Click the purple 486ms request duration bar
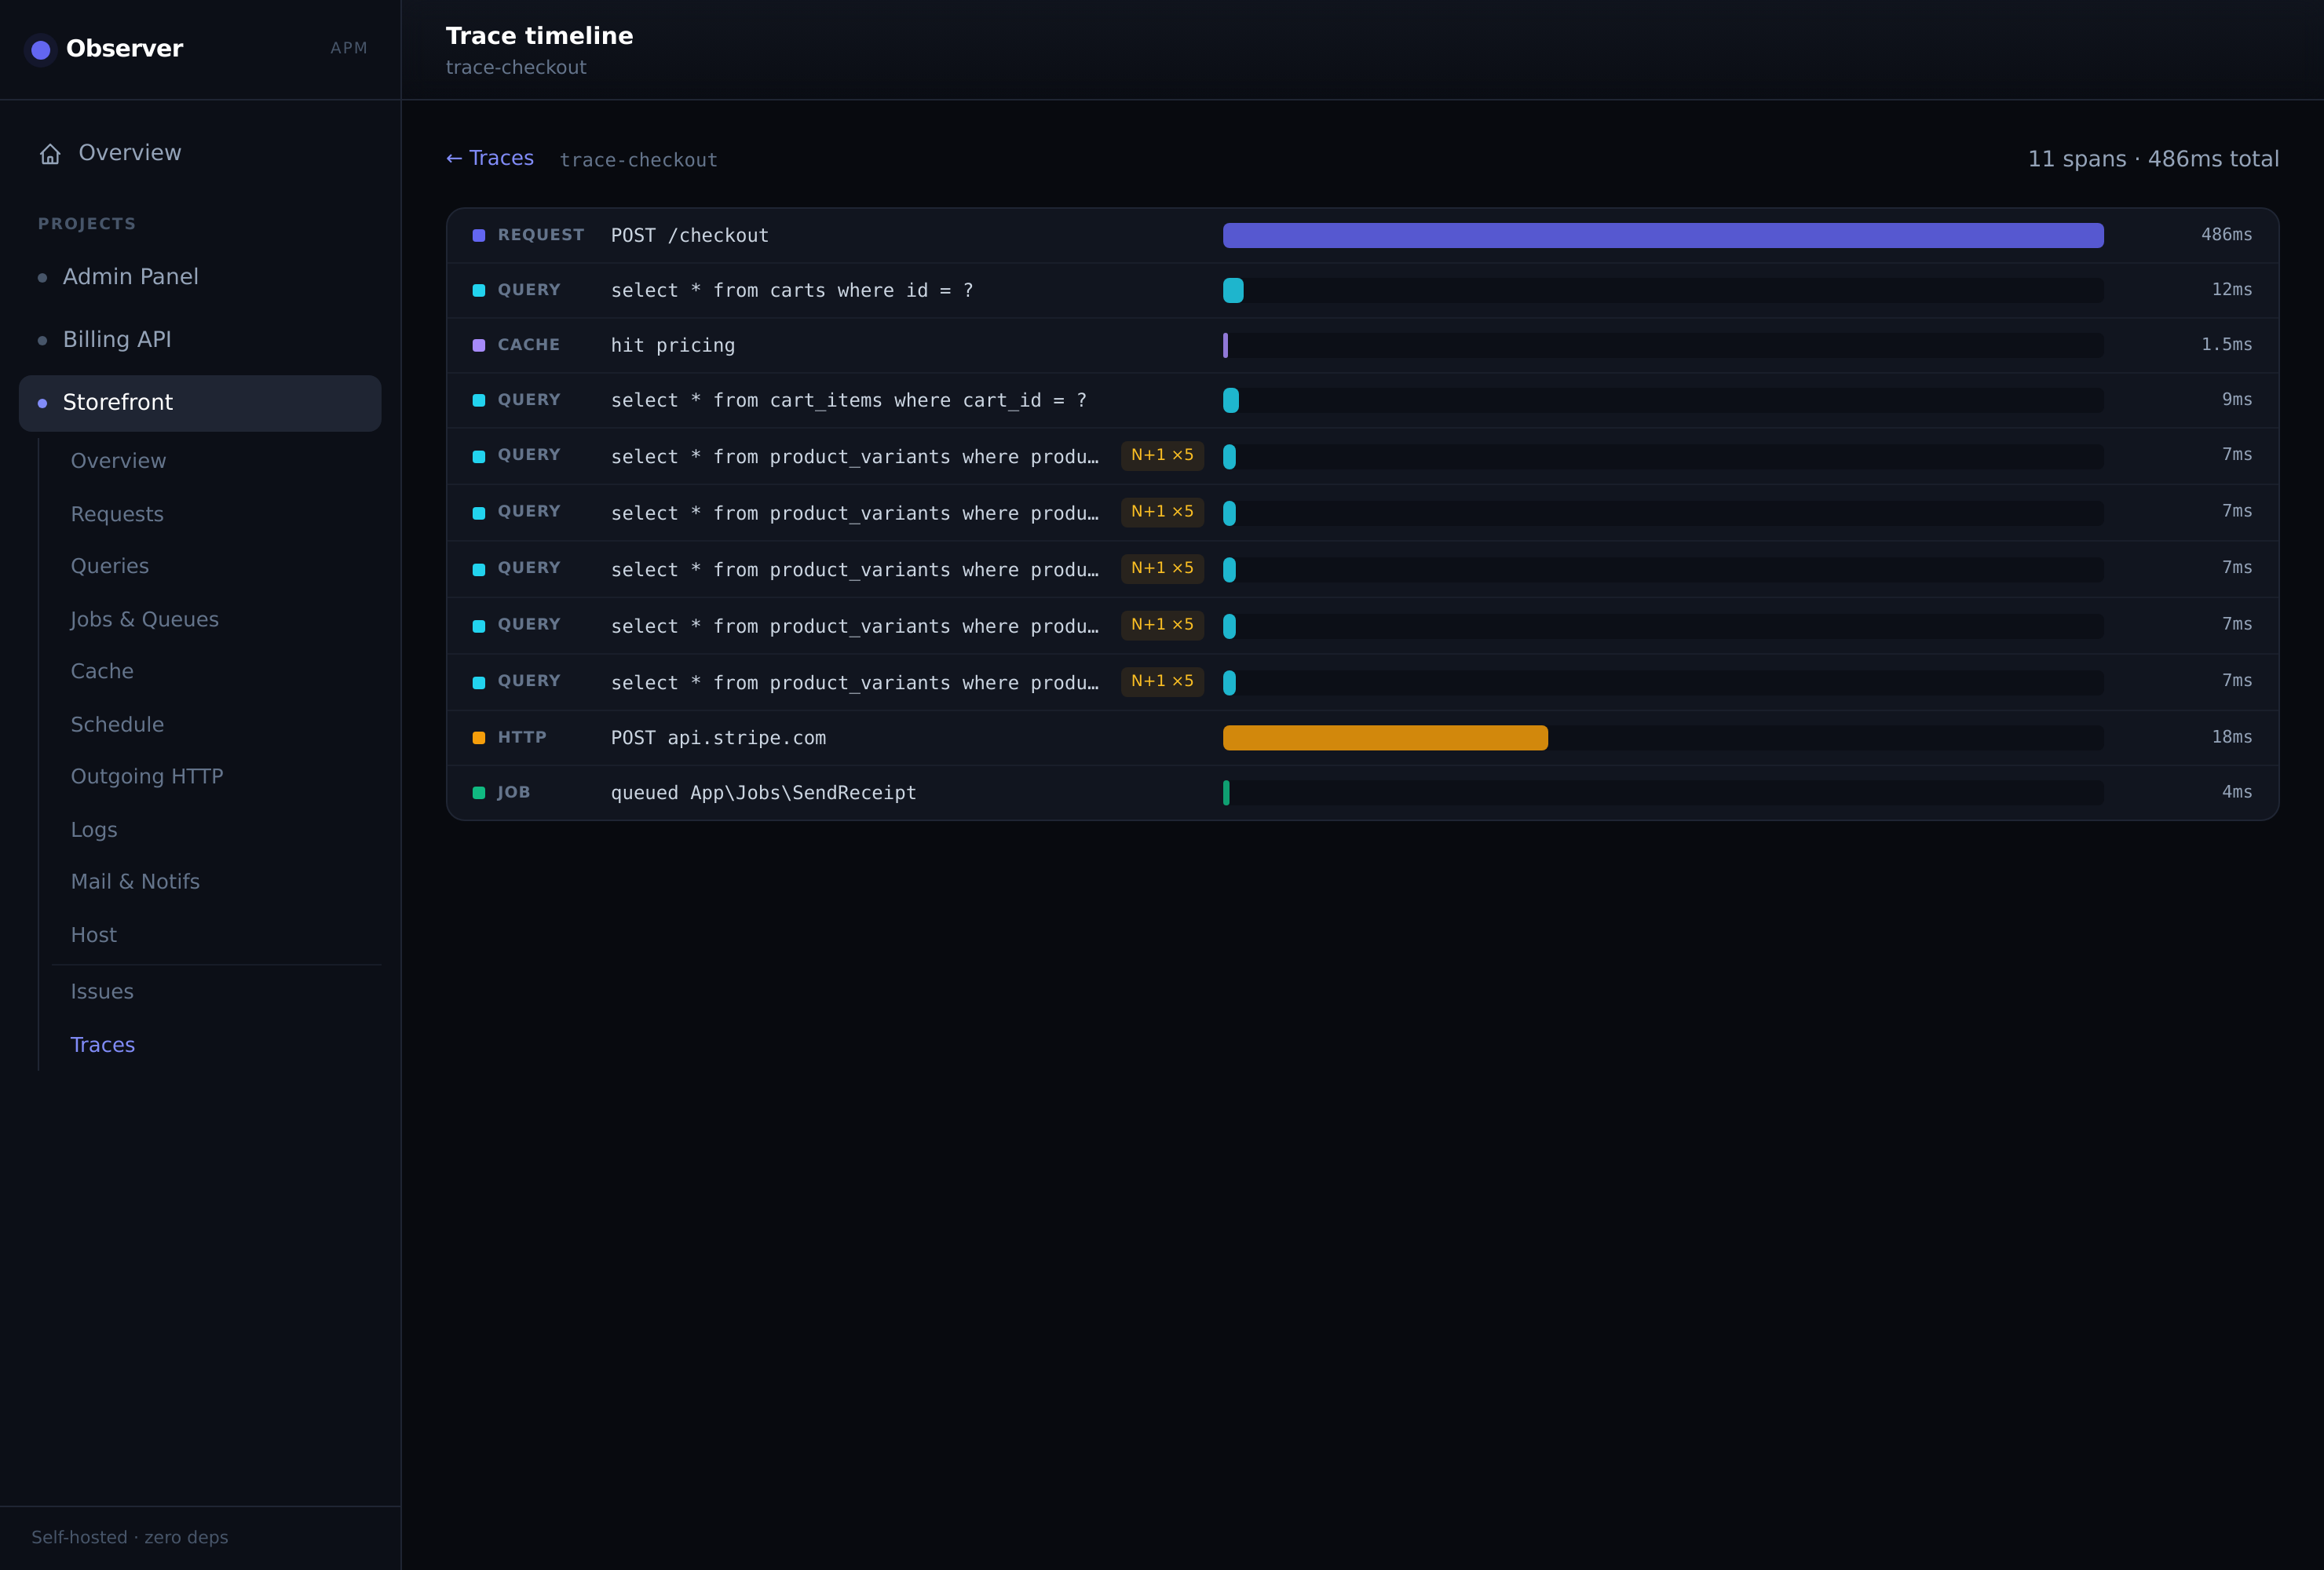Viewport: 2324px width, 1570px height. pos(1663,235)
